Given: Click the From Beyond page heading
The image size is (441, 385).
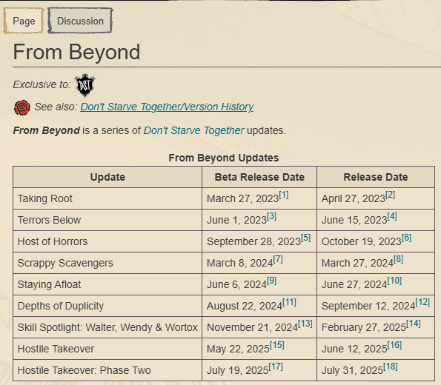Looking at the screenshot, I should (x=76, y=52).
